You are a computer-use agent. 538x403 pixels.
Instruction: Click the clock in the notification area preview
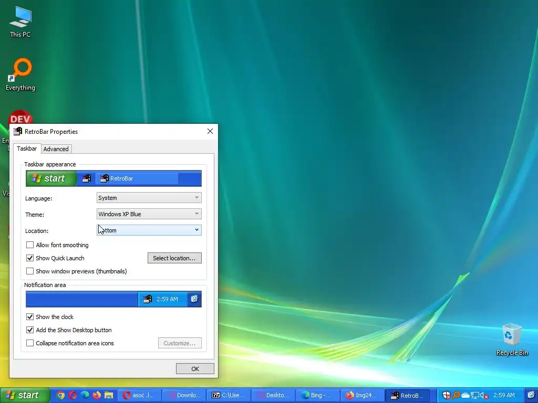(x=168, y=299)
